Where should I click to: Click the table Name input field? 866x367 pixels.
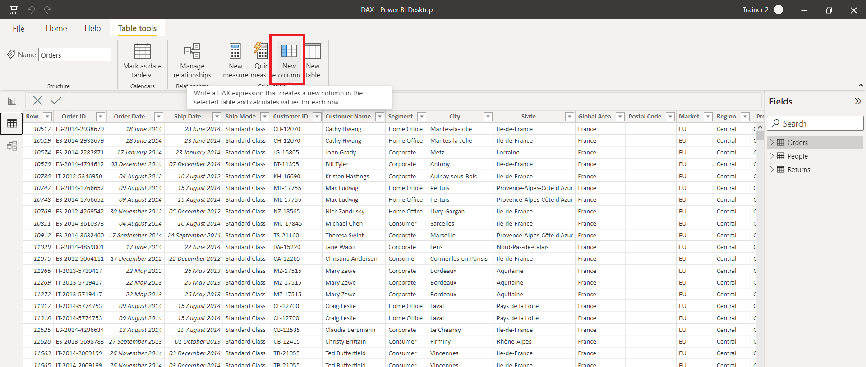coord(75,54)
